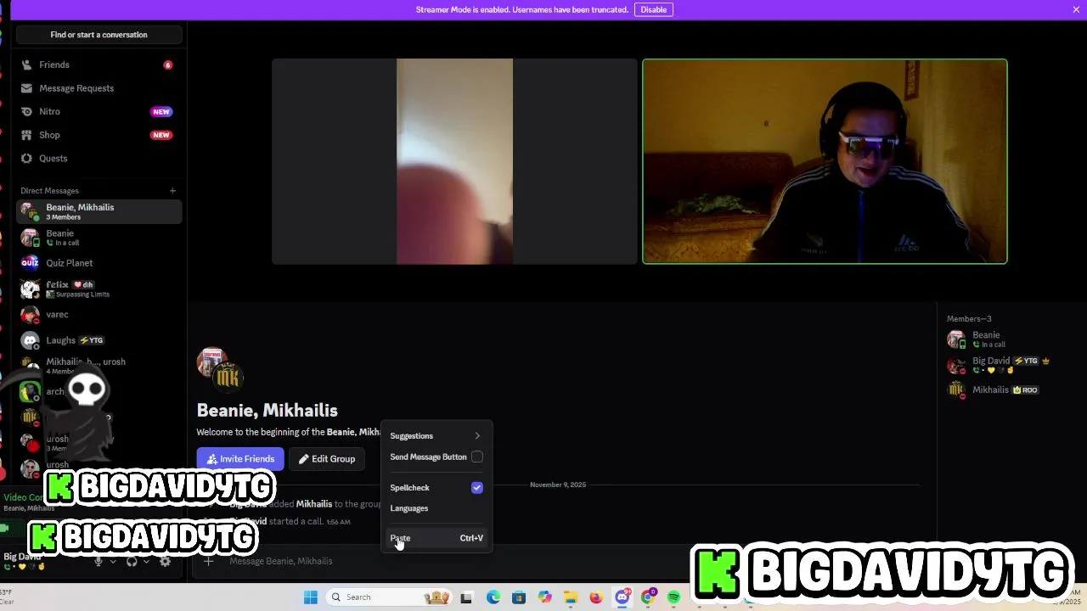
Task: Disable Streamer Mode from the banner
Action: 653,9
